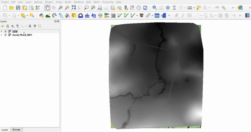Activate the Identify Features tool
251x132 pixels.
155,8
